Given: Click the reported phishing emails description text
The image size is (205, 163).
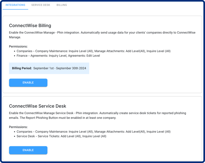Looking at the screenshot, I should [x=97, y=115].
